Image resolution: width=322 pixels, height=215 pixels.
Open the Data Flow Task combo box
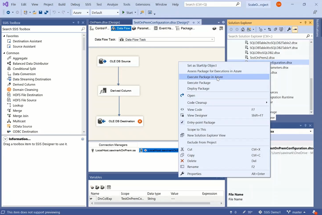pyautogui.click(x=167, y=39)
